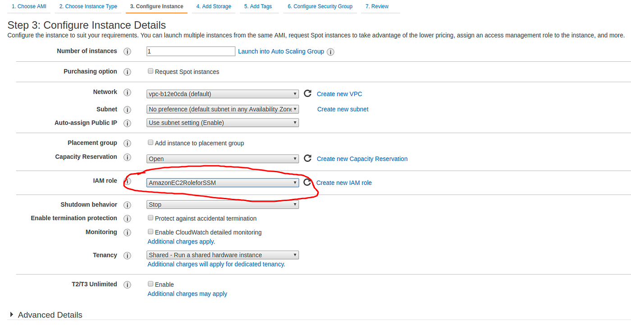The height and width of the screenshot is (325, 631).
Task: Refresh the Capacity Reservation options
Action: pos(308,158)
